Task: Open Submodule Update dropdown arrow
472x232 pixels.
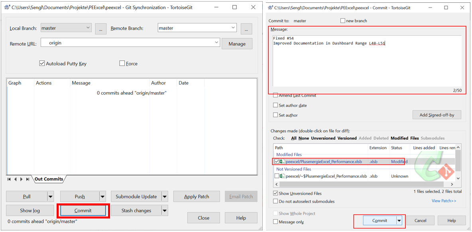Action: click(165, 197)
